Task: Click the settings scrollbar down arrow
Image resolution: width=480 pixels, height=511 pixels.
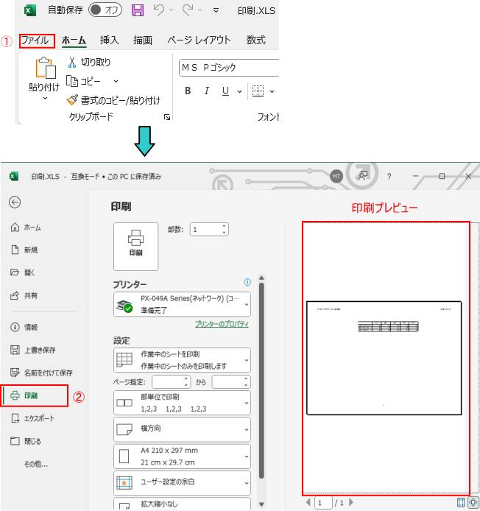Action: pos(261,504)
